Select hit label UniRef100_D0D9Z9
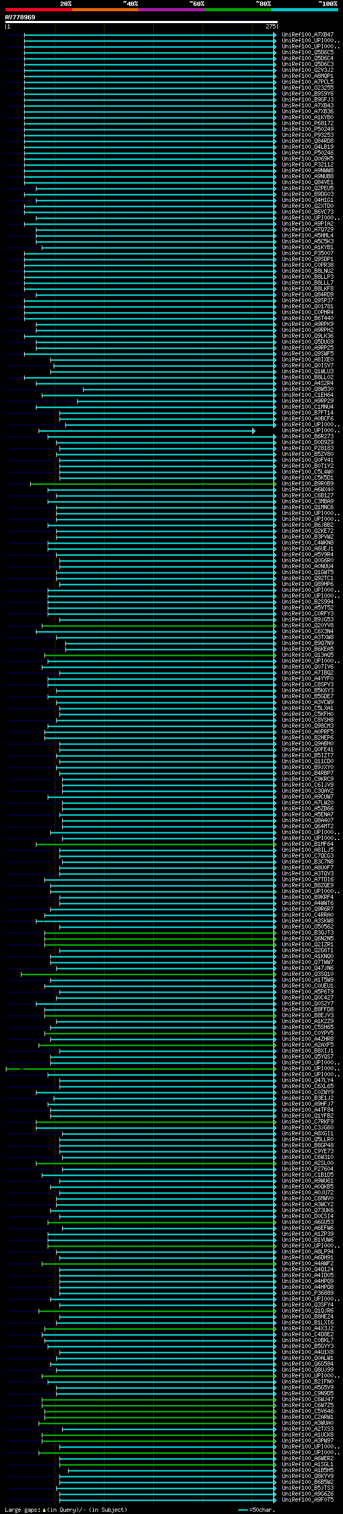Screen dimensions: 343x1514 pyautogui.click(x=307, y=442)
